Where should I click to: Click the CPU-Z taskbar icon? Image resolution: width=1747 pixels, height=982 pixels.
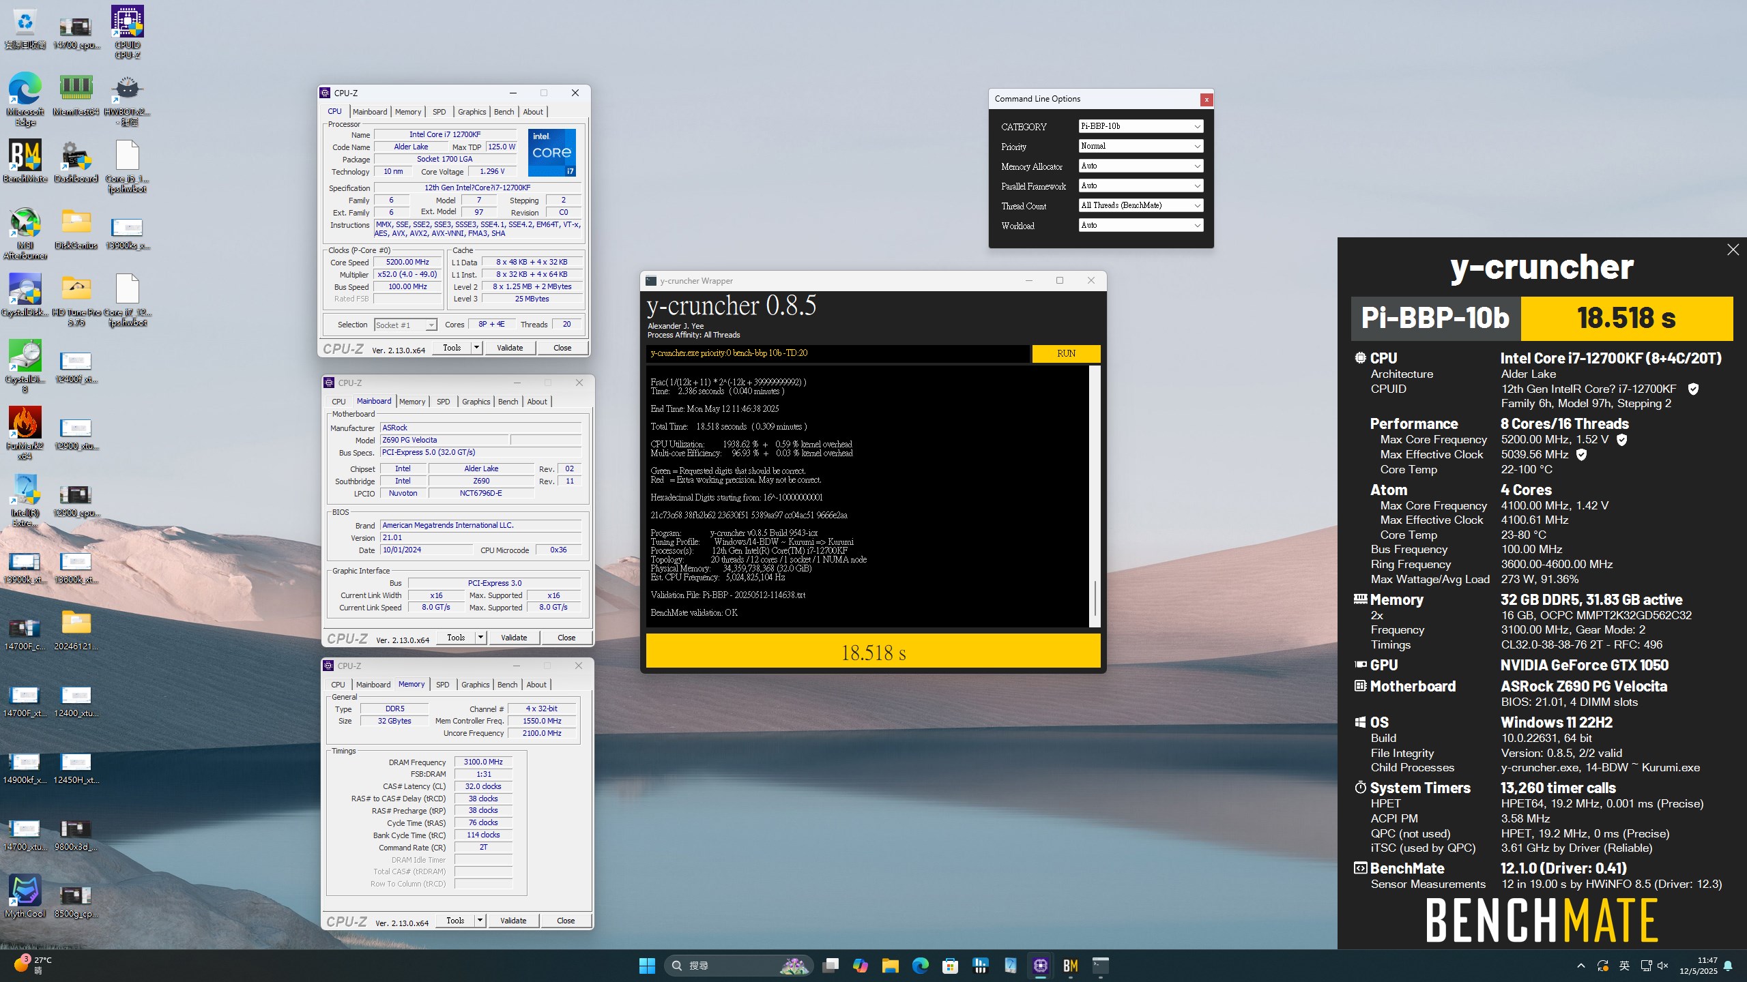click(1040, 966)
